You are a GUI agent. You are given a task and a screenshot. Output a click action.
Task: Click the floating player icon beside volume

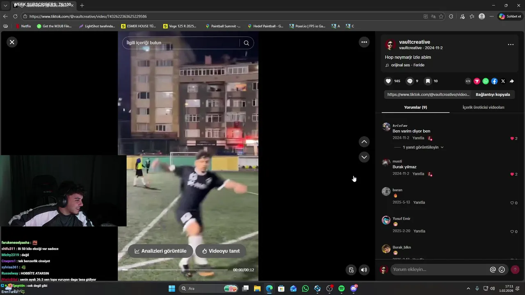coord(351,270)
